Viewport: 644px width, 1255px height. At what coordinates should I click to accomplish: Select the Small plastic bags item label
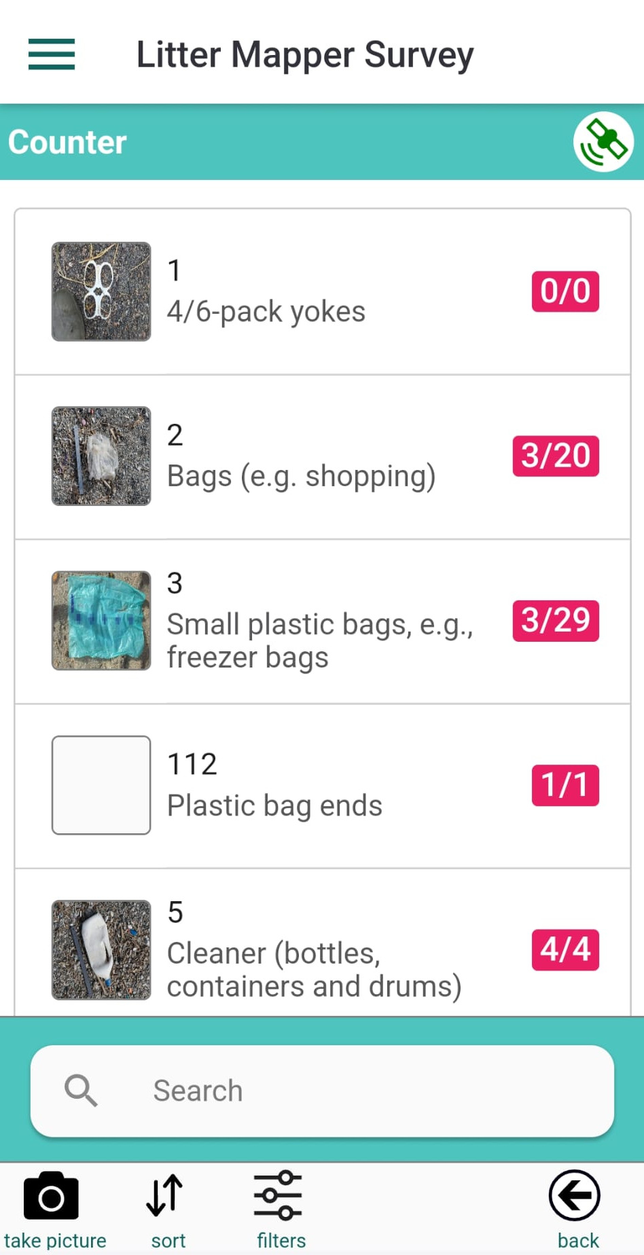(319, 640)
